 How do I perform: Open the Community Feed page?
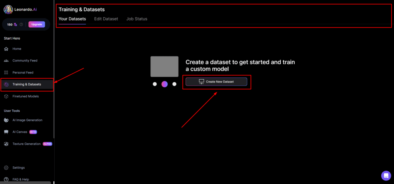click(x=25, y=60)
